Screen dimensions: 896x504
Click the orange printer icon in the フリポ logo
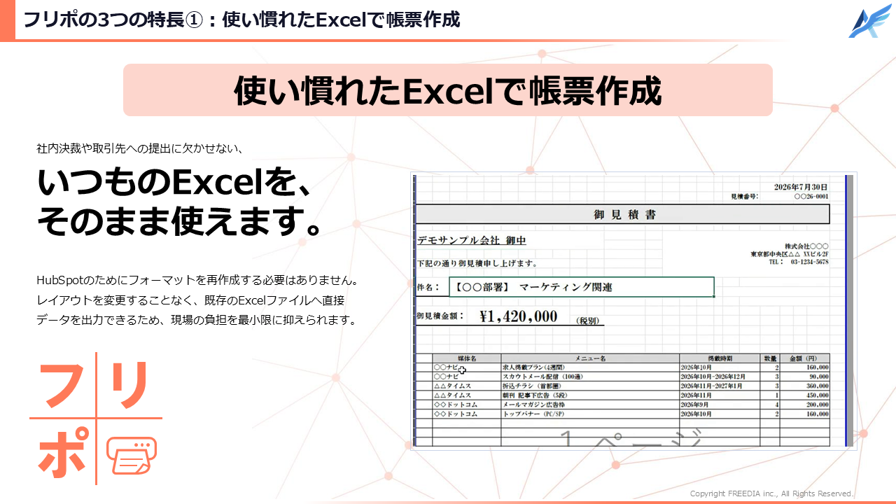tap(132, 456)
